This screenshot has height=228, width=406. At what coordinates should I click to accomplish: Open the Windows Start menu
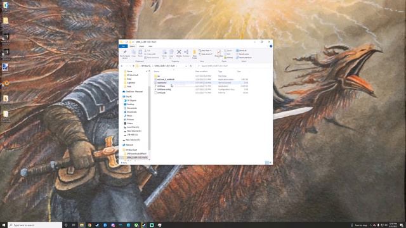(x=4, y=225)
